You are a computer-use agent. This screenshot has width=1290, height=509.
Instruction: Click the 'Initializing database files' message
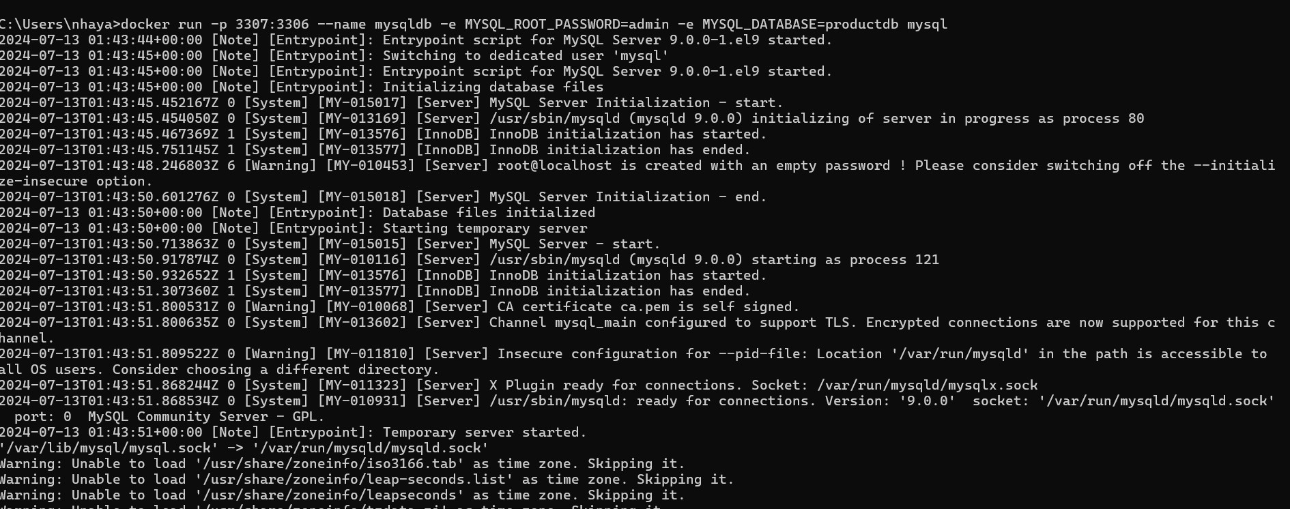click(x=493, y=87)
